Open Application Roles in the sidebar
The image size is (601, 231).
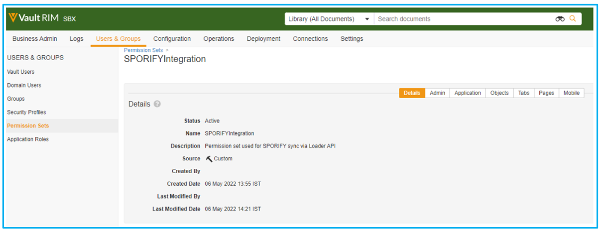tap(28, 139)
